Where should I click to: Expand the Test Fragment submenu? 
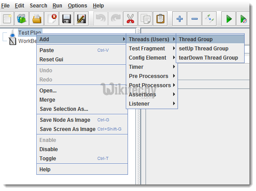(151, 49)
